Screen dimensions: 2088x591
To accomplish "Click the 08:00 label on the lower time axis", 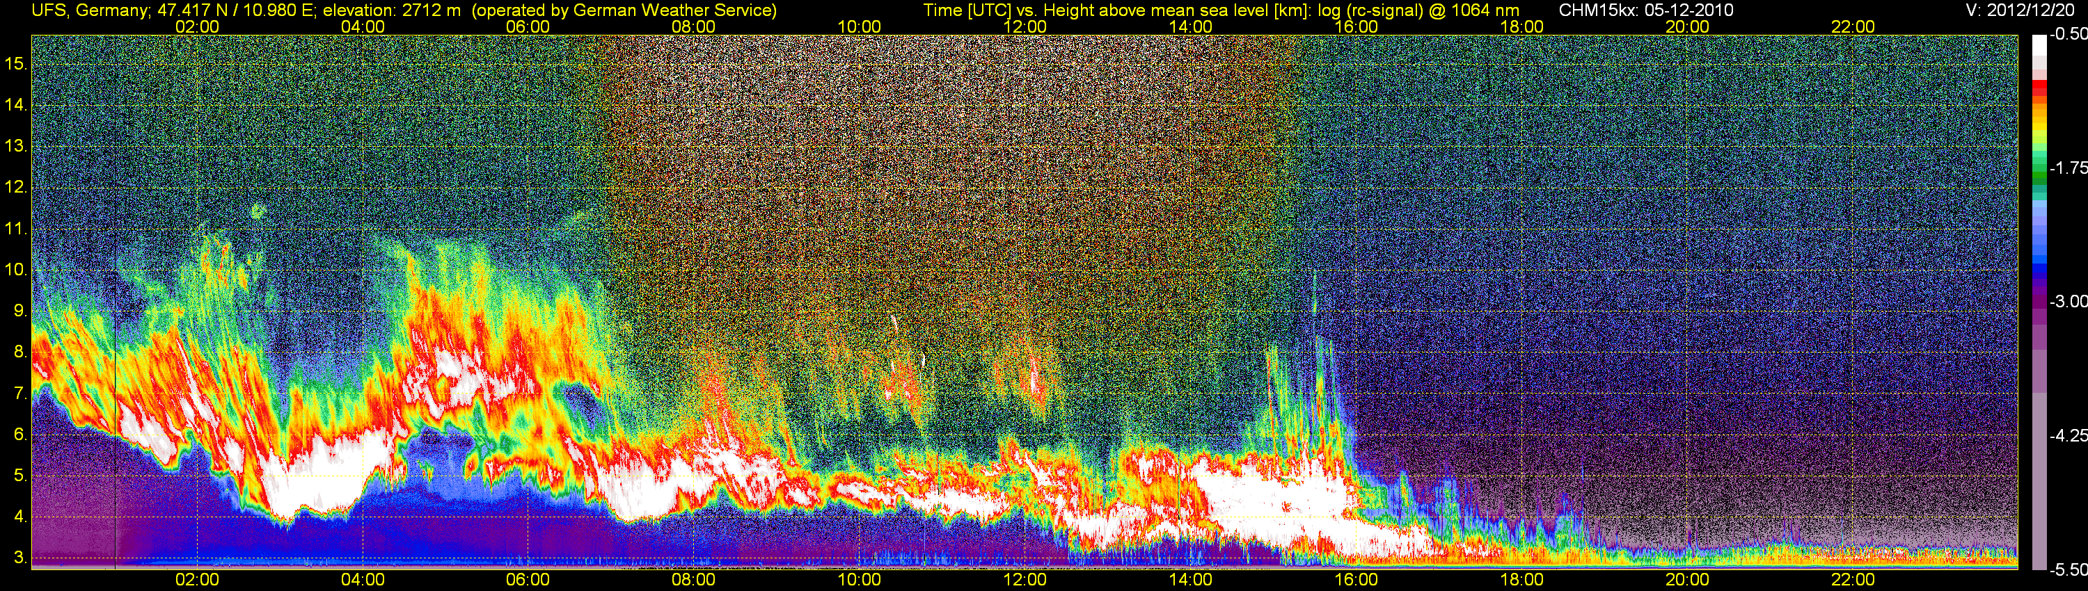I will point(694,581).
